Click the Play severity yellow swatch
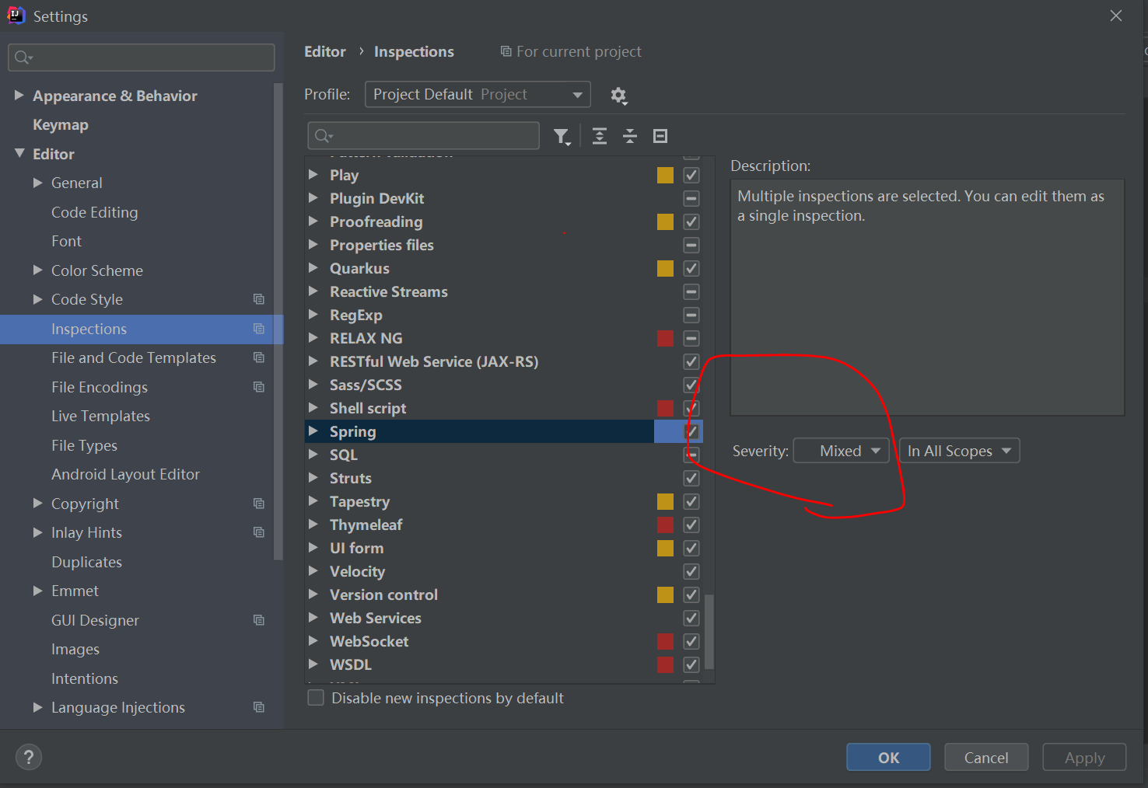1148x788 pixels. (665, 175)
